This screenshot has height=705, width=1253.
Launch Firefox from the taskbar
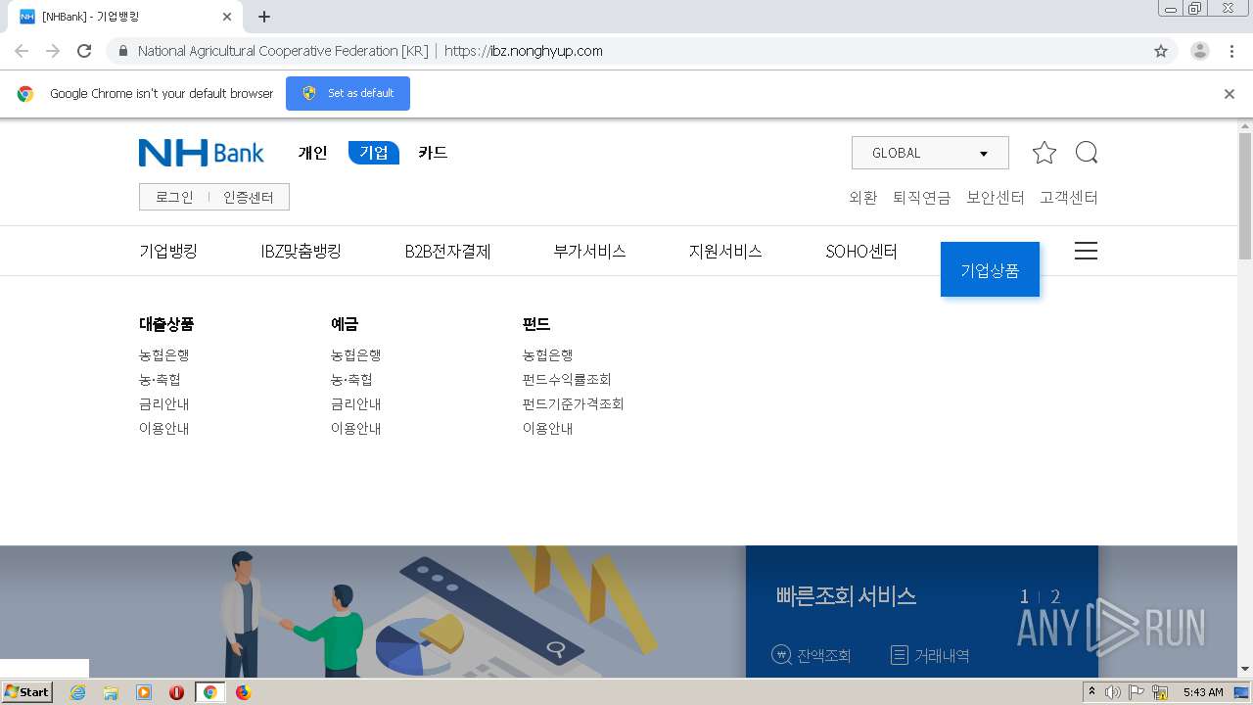[243, 692]
